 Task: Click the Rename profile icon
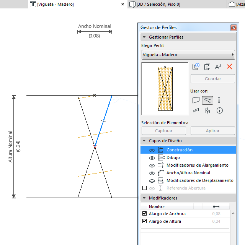coord(218,67)
